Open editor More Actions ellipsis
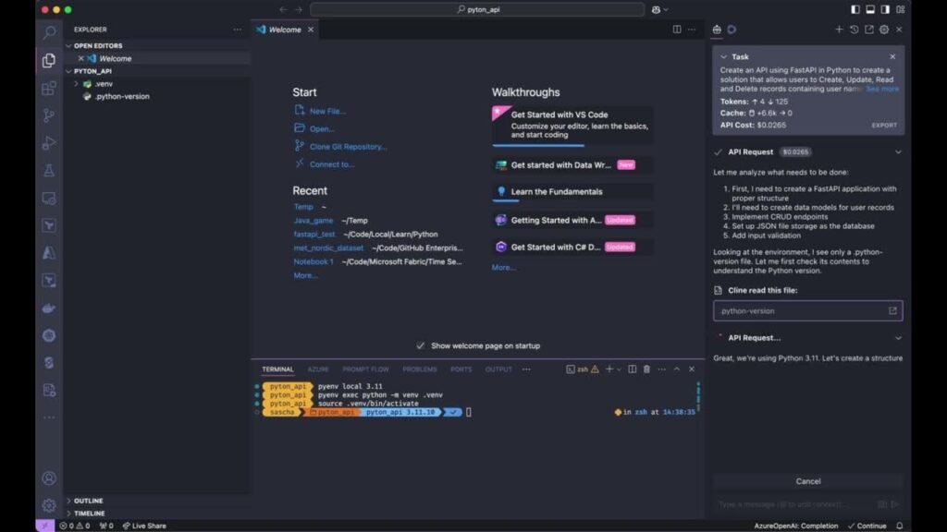The height and width of the screenshot is (532, 947). (x=692, y=30)
